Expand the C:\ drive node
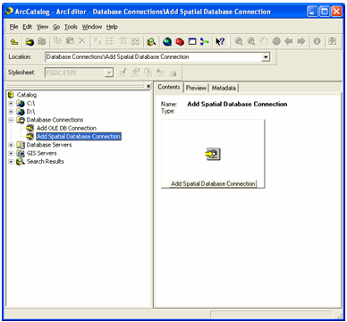The image size is (347, 322). point(11,104)
